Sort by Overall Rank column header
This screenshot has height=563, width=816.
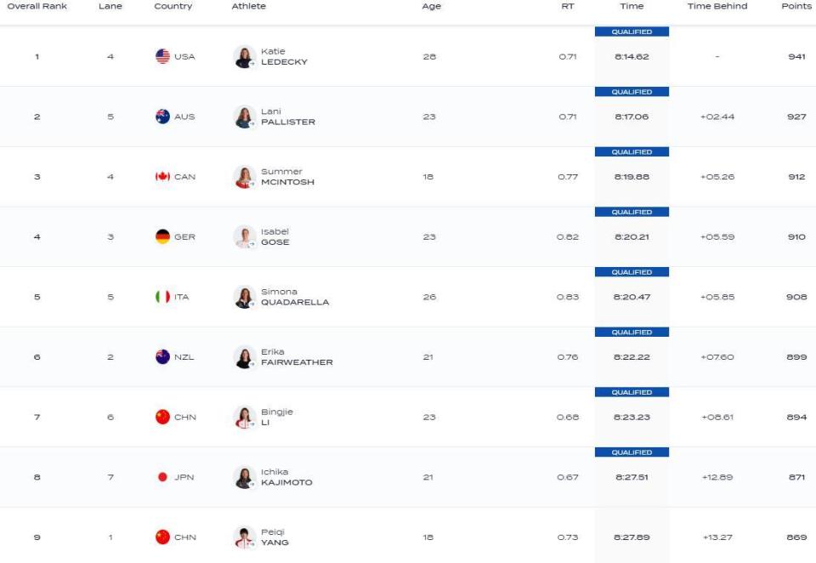37,6
